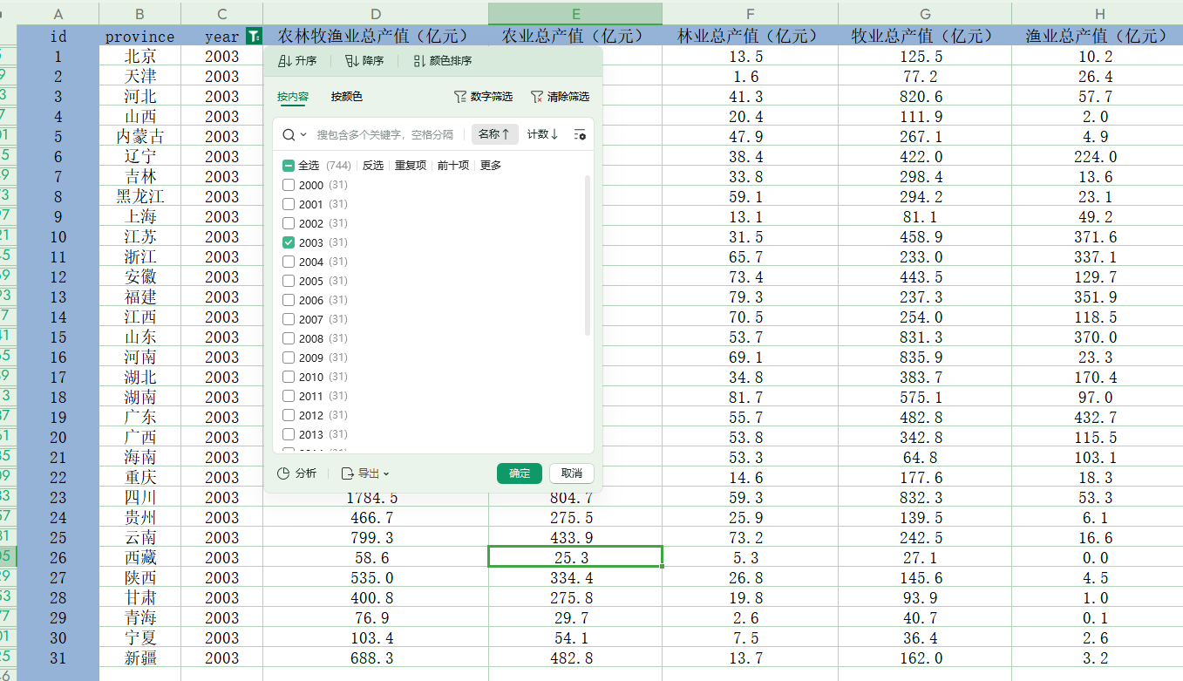Screen dimensions: 1183x681
Task: Select the 按内容 tab
Action: pyautogui.click(x=292, y=97)
